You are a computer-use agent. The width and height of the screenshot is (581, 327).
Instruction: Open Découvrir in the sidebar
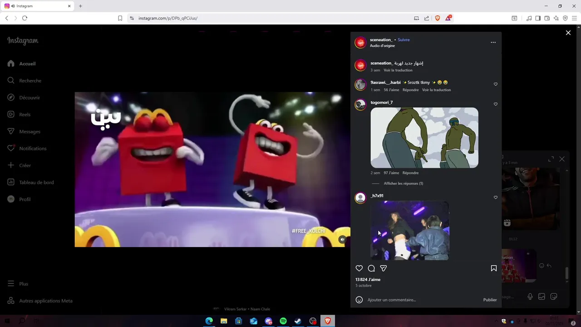(x=30, y=98)
